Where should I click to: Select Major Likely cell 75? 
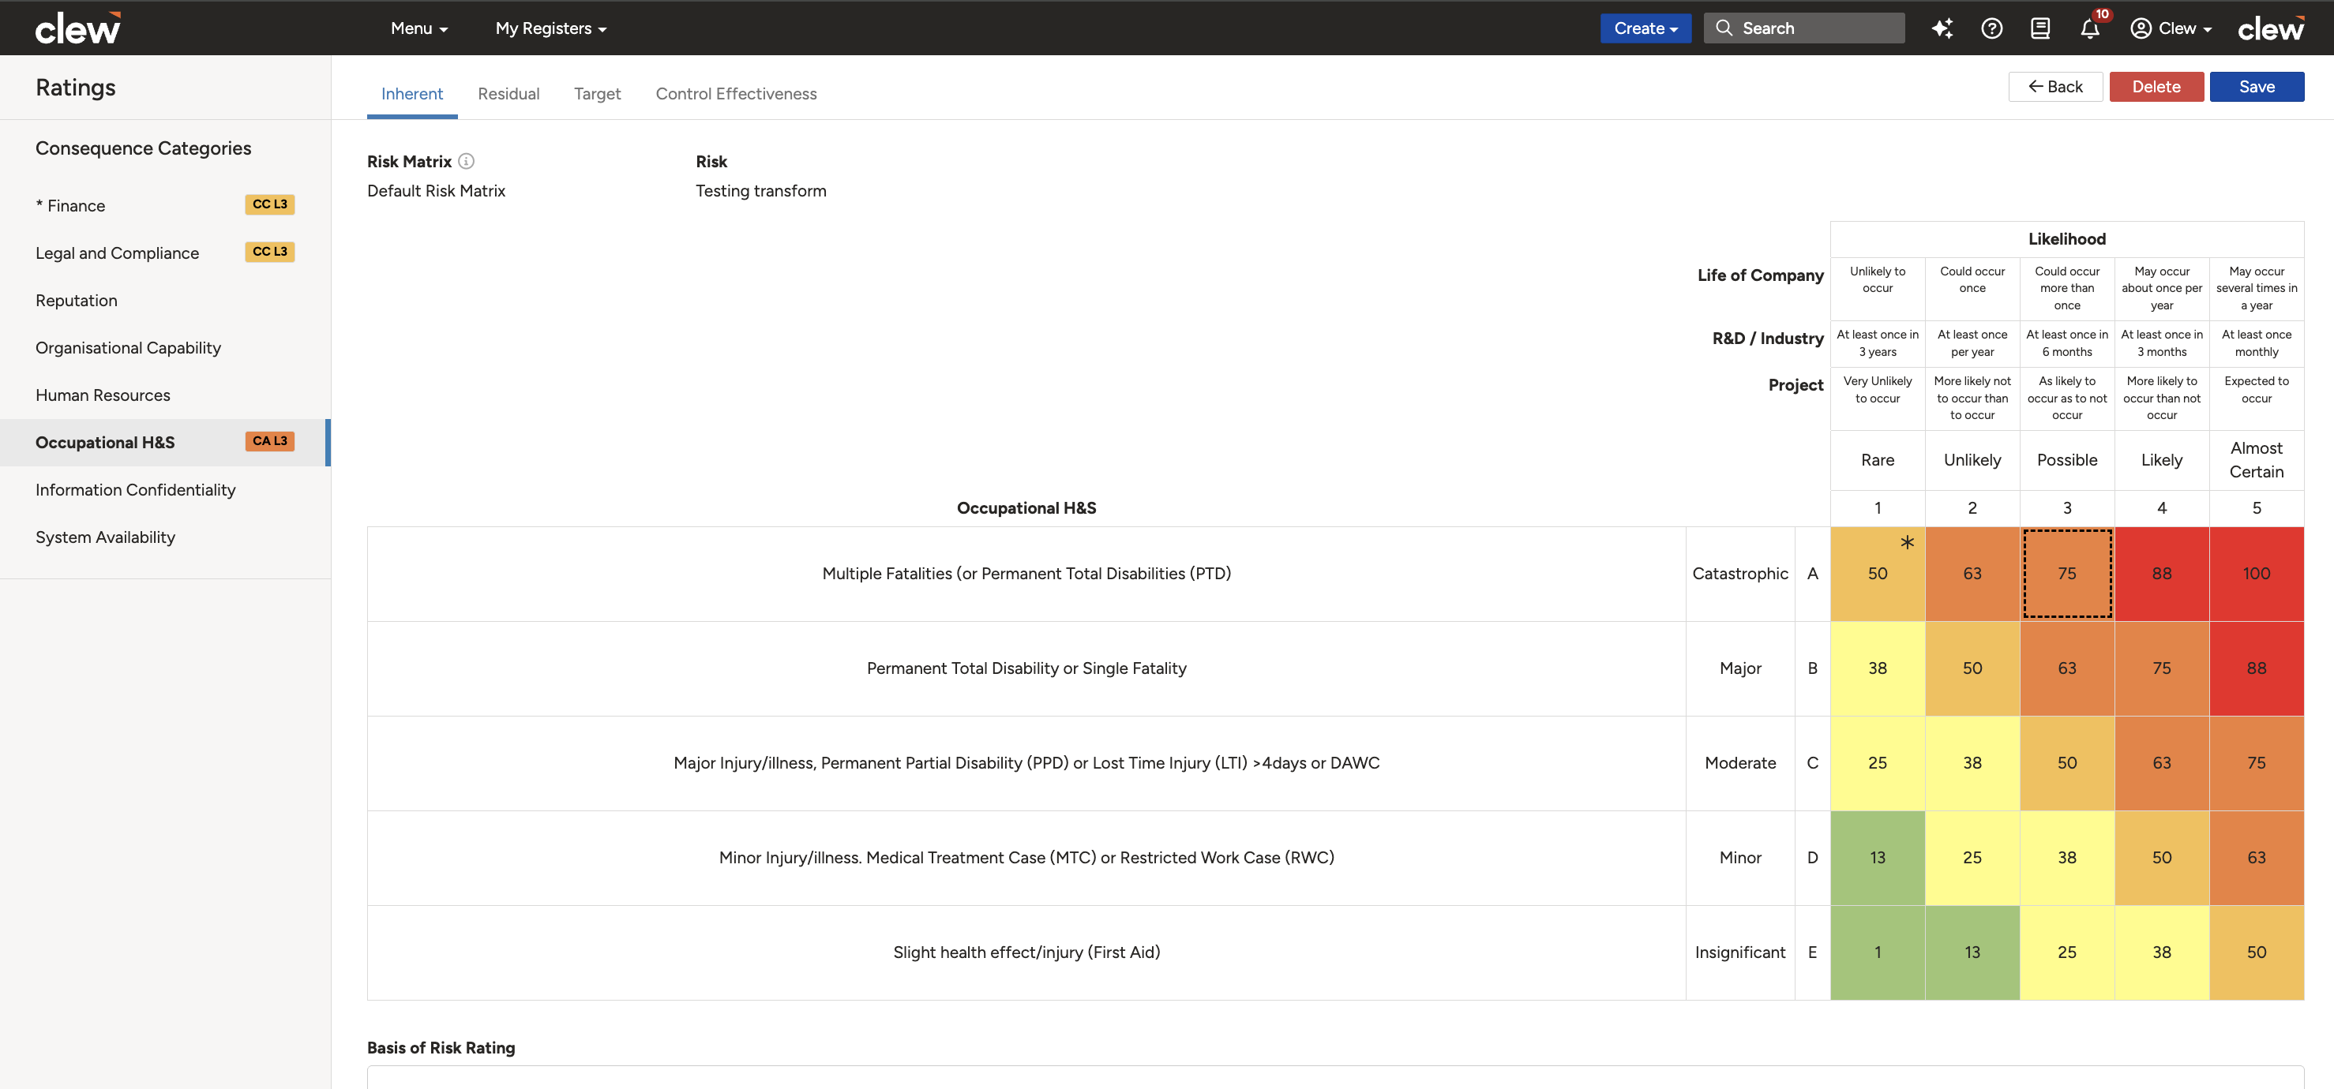(2162, 668)
